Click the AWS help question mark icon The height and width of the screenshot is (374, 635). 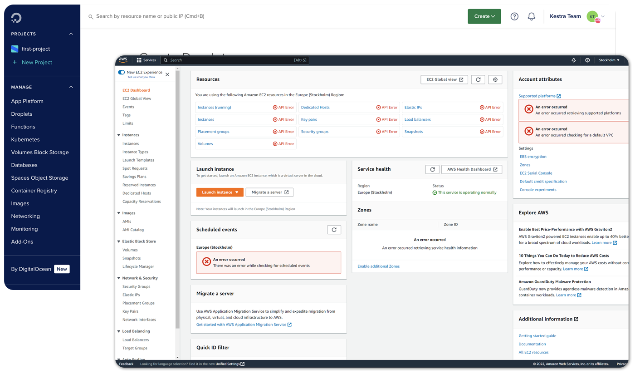click(x=587, y=60)
